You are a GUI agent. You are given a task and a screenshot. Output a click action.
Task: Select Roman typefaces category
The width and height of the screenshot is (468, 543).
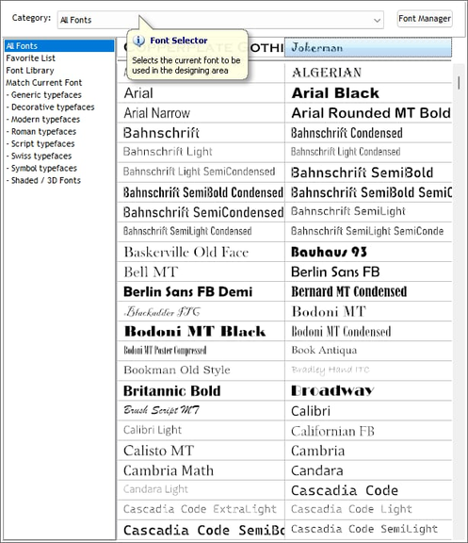click(41, 131)
